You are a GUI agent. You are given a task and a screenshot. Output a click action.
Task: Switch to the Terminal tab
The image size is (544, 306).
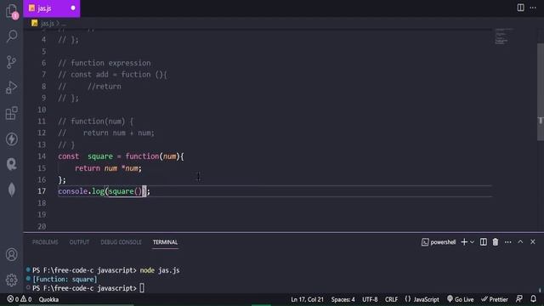pos(165,242)
